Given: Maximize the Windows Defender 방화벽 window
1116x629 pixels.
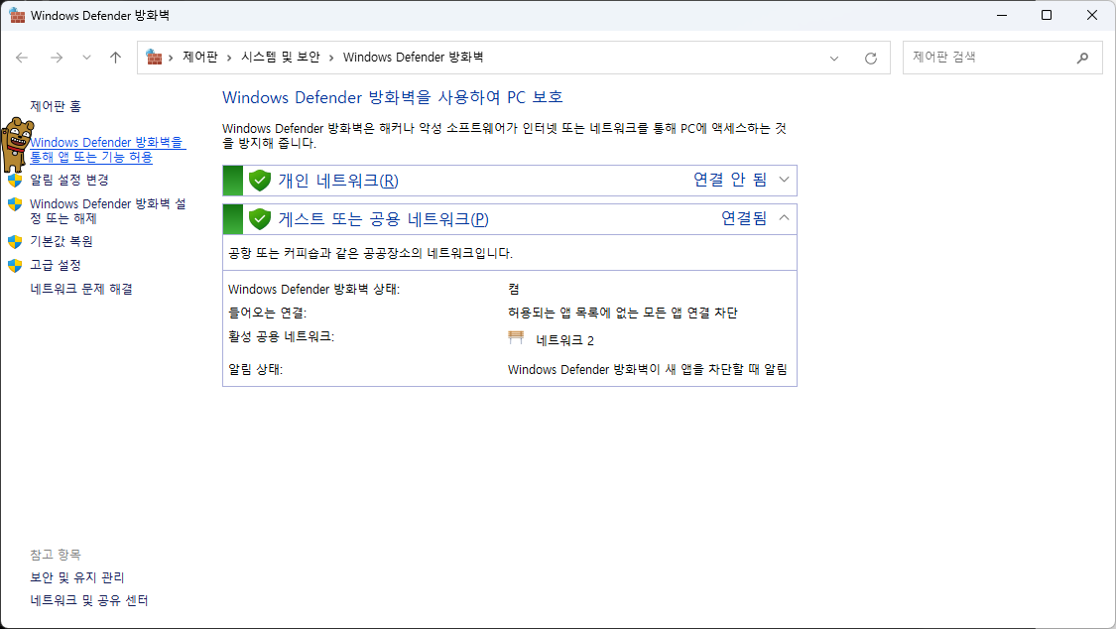Looking at the screenshot, I should click(x=1047, y=15).
